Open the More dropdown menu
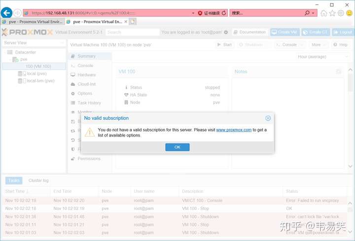The image size is (355, 241). pyautogui.click(x=319, y=45)
